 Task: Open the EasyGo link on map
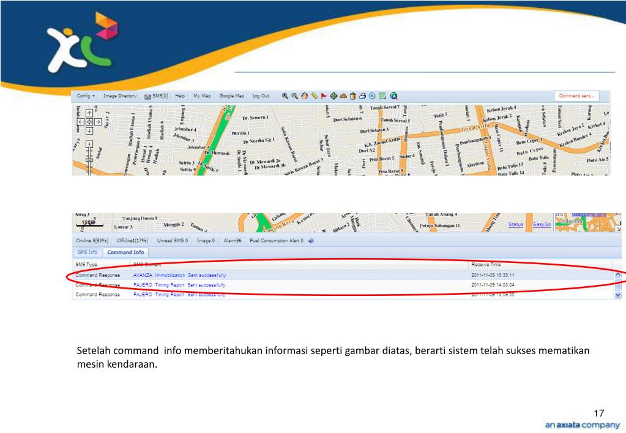click(x=542, y=224)
